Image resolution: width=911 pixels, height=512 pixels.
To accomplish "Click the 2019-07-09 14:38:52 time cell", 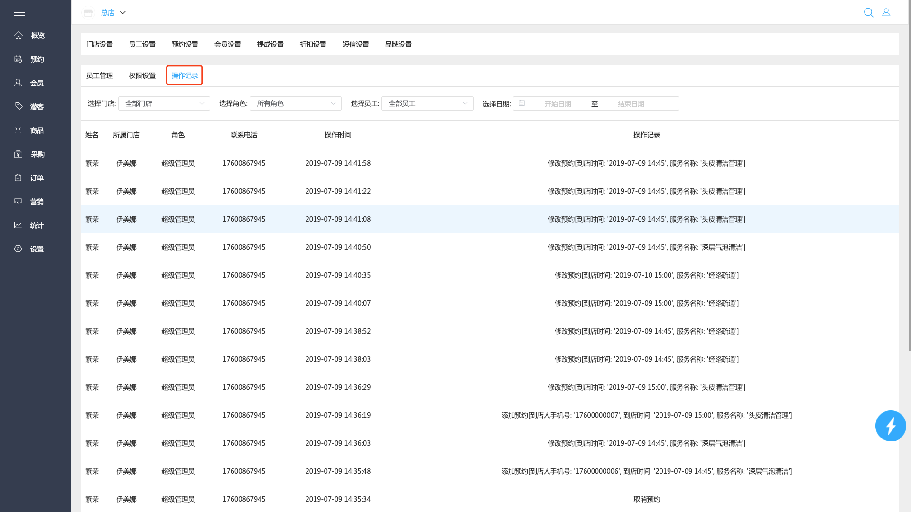I will [338, 331].
